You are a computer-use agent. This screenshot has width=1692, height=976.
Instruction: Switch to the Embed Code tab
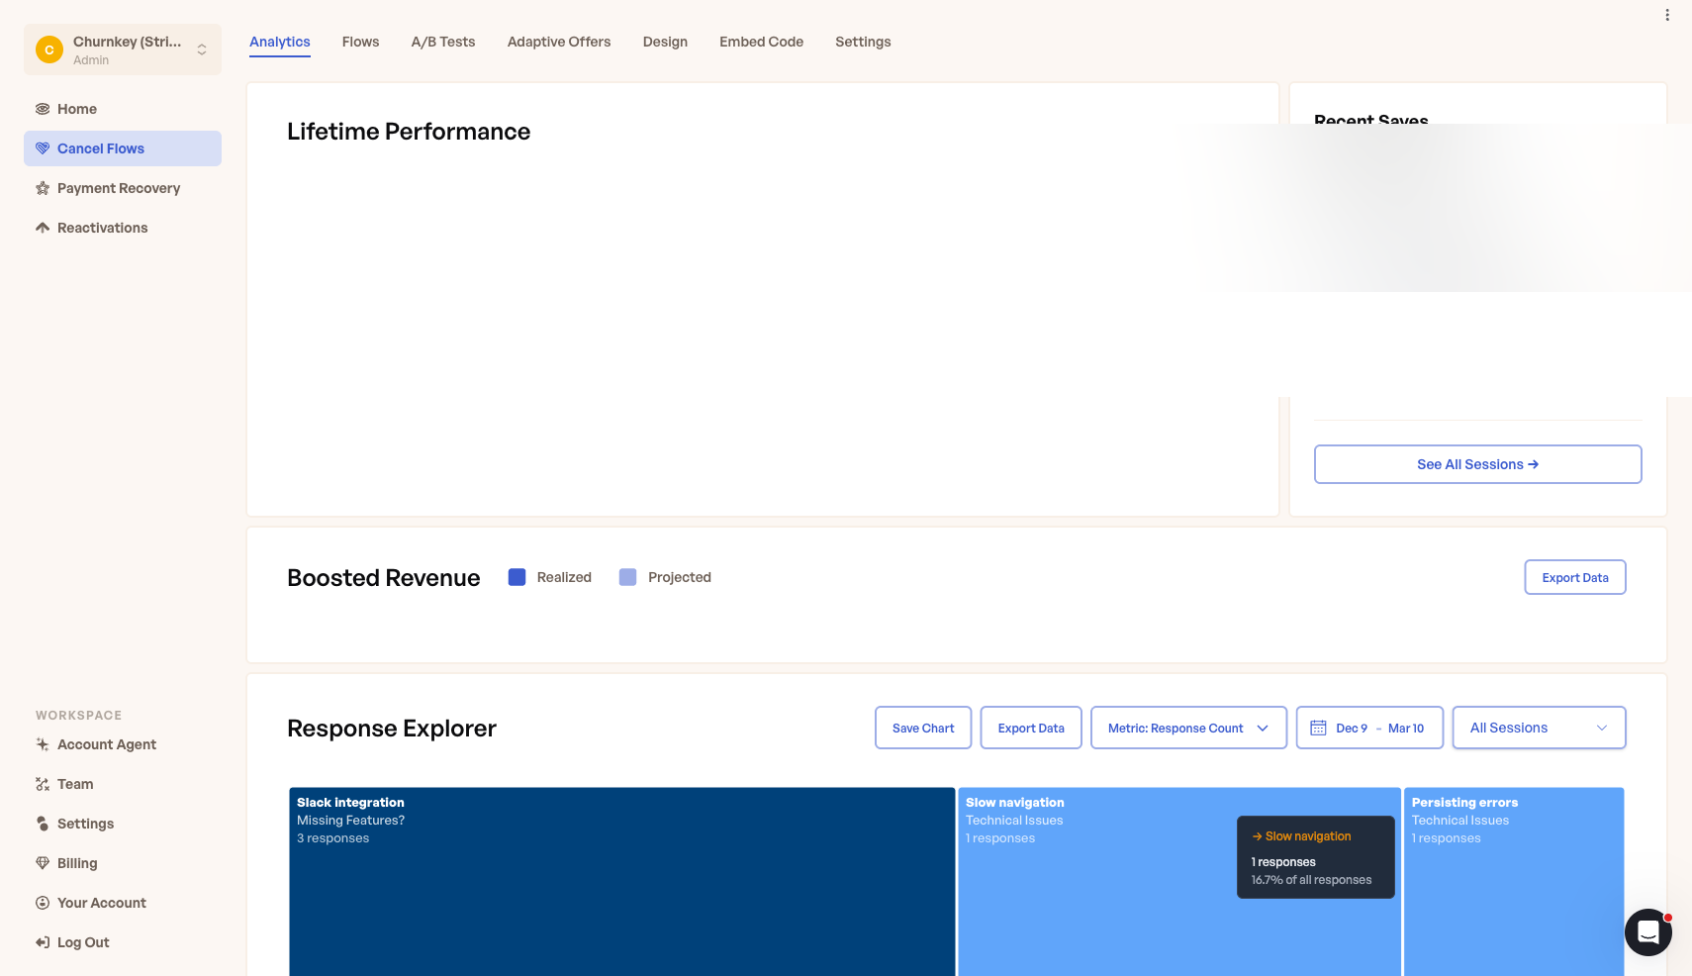[x=761, y=42]
